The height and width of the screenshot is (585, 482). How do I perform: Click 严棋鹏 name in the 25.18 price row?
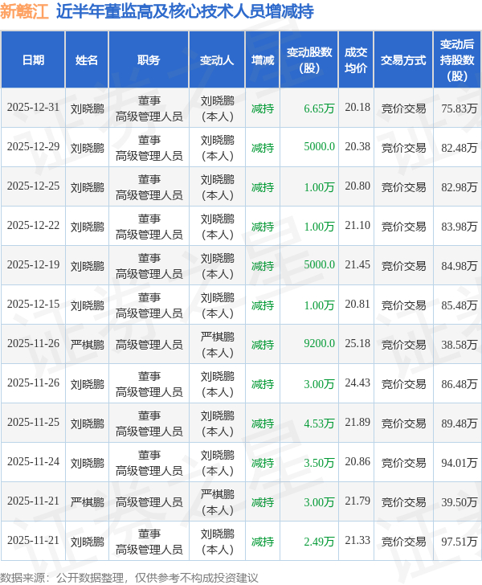[88, 345]
